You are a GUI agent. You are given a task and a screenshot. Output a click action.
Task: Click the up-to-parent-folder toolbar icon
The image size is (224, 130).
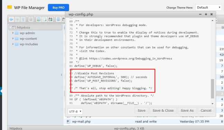[x=23, y=19]
